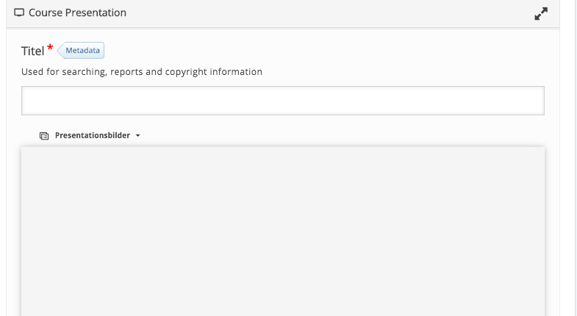Click the red required asterisk
The width and height of the screenshot is (577, 316).
click(51, 48)
